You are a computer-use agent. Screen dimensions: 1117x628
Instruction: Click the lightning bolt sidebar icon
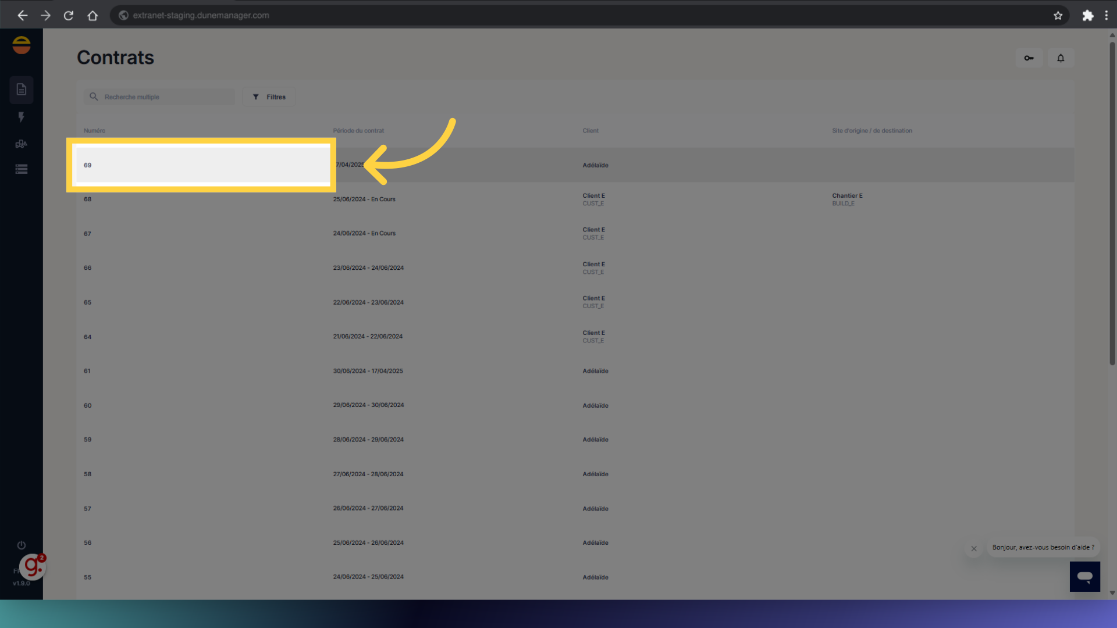(22, 117)
